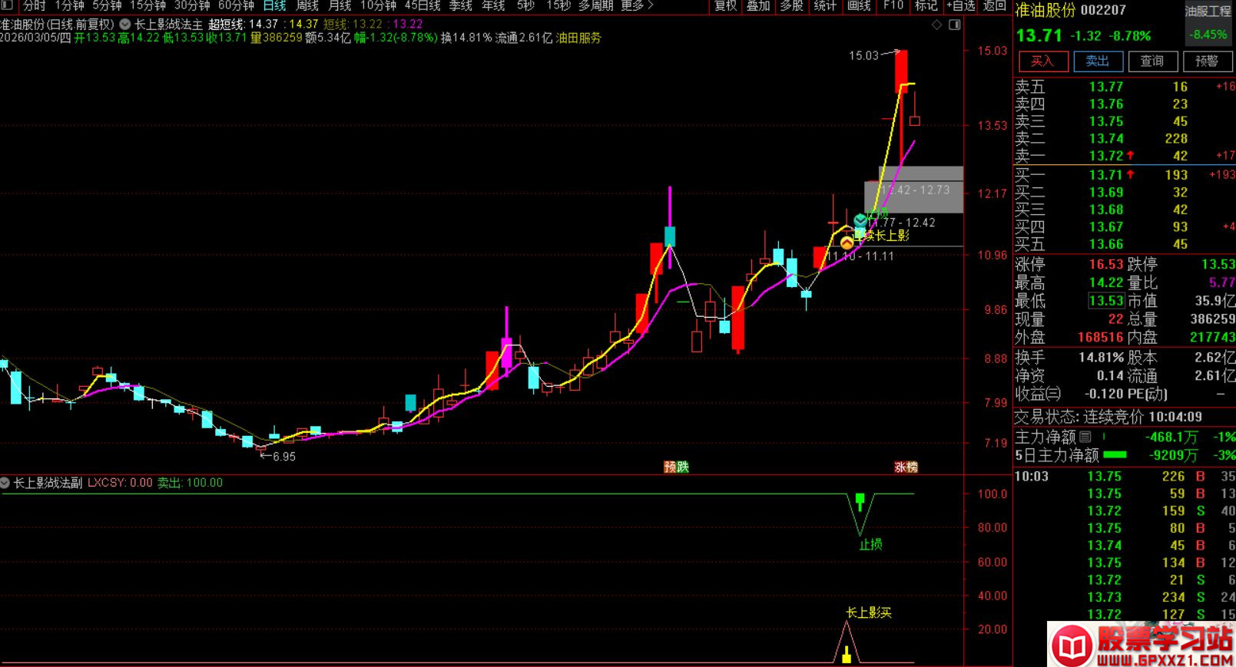The height and width of the screenshot is (667, 1236).
Task: Click the orange up-arrow buy signal marker
Action: (847, 243)
